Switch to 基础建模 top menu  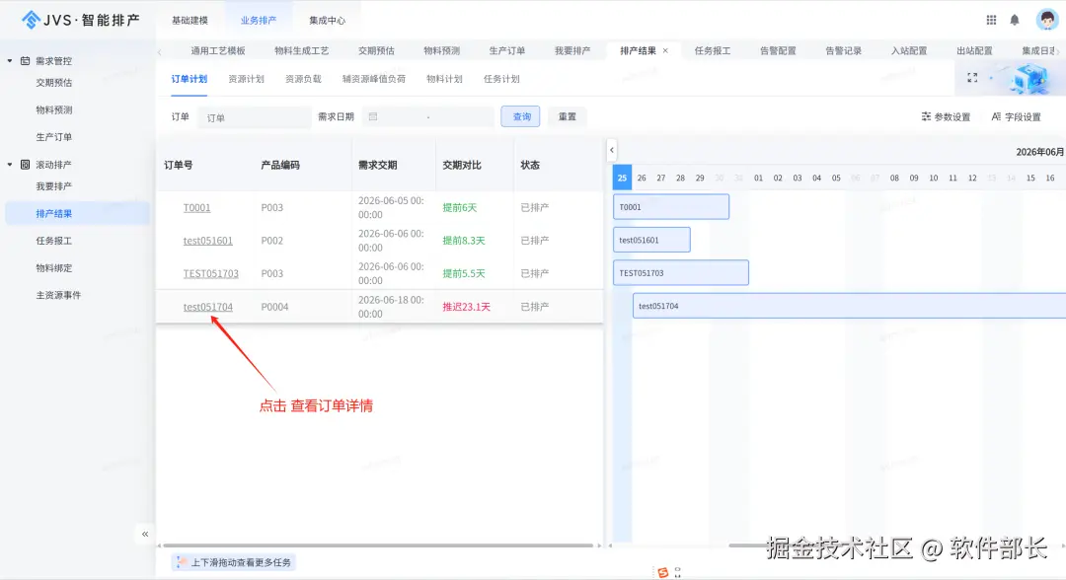point(190,21)
